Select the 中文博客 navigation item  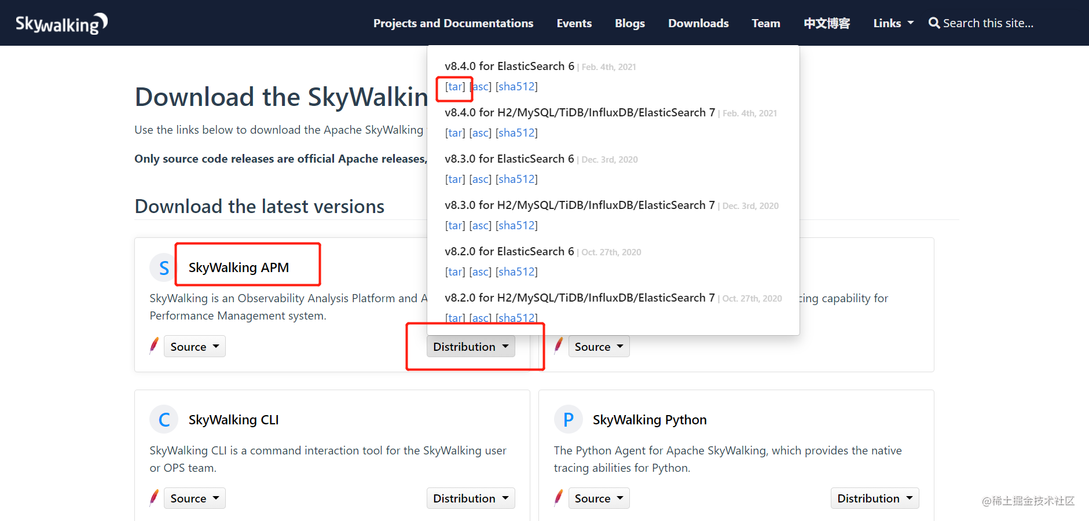pyautogui.click(x=827, y=23)
